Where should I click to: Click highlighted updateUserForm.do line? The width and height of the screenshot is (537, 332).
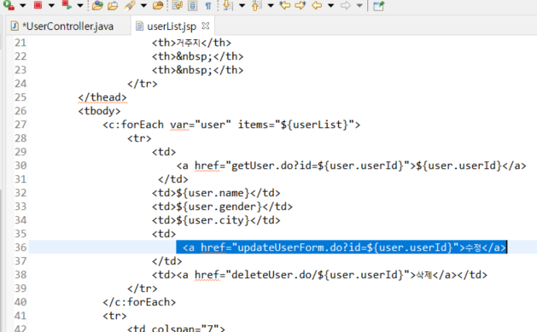pos(341,248)
